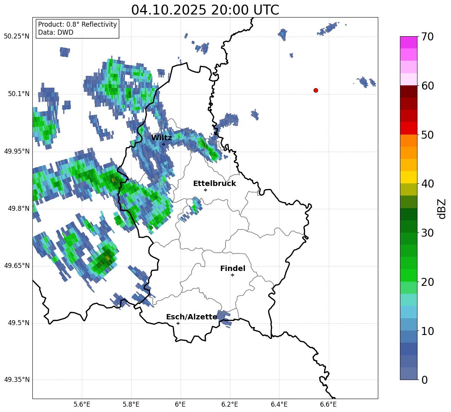Click the colorbar value 30
Image resolution: width=451 pixels, height=412 pixels.
pos(427,233)
